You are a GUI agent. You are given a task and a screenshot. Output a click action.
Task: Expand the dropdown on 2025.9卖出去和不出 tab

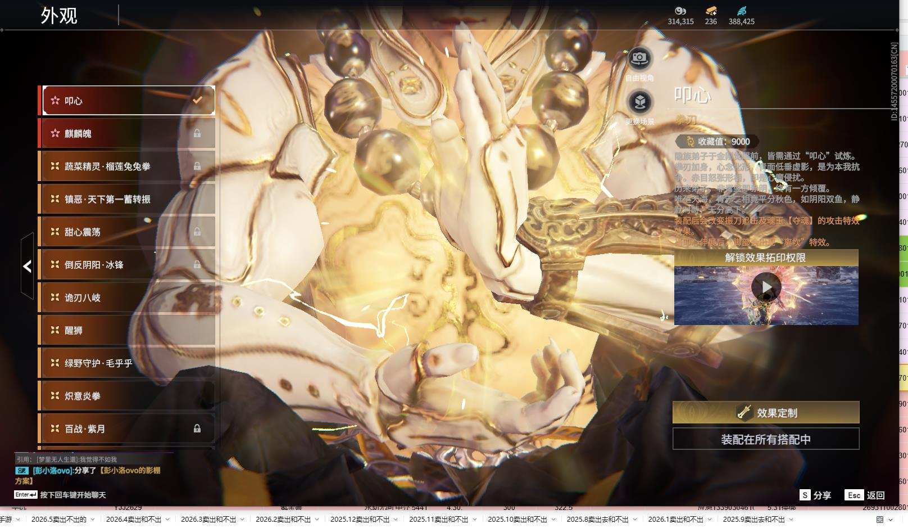(792, 520)
